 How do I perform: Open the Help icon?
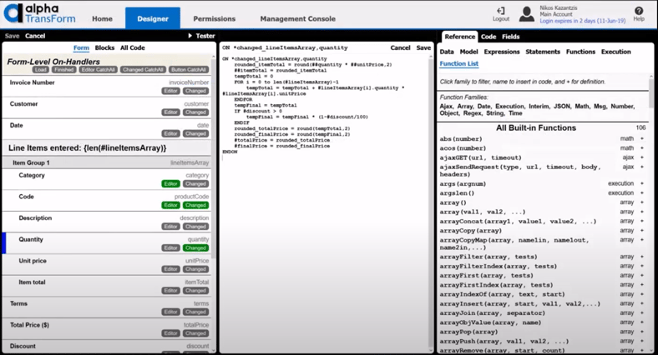pos(639,11)
